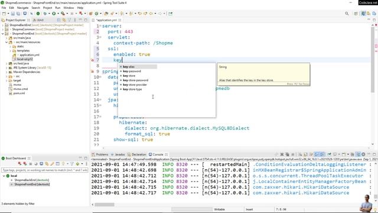The height and width of the screenshot is (213, 378).
Task: Click the Open Type toolbar icon
Action: tap(106, 14)
